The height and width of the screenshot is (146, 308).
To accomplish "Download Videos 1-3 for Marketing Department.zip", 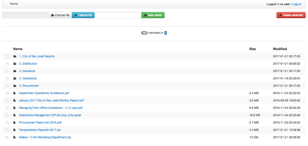I will point(45,137).
